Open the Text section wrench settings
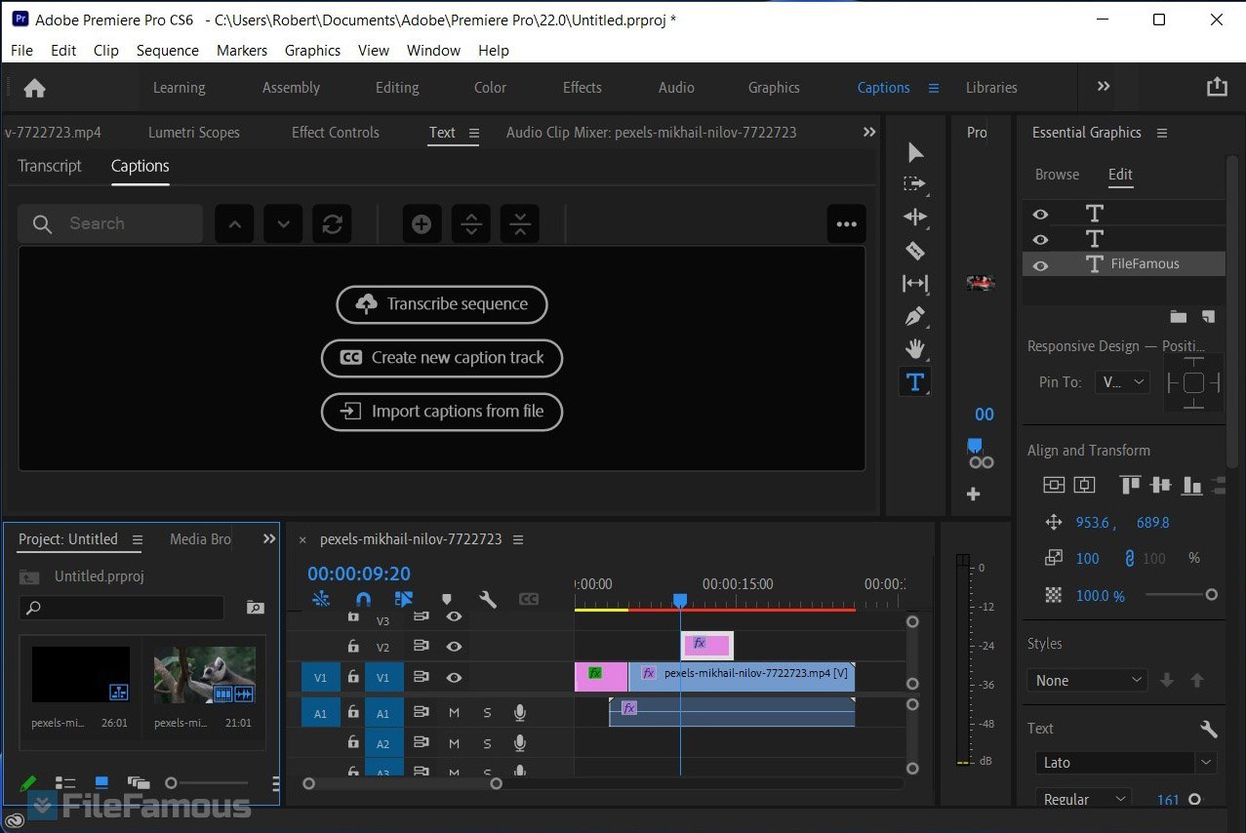Screen dimensions: 1246x833 [1208, 729]
